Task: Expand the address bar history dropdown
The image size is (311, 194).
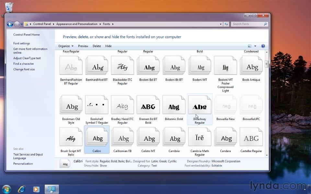Action: point(221,24)
